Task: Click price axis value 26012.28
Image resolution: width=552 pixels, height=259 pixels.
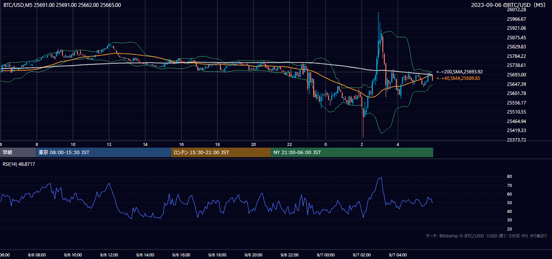Action: pos(516,9)
